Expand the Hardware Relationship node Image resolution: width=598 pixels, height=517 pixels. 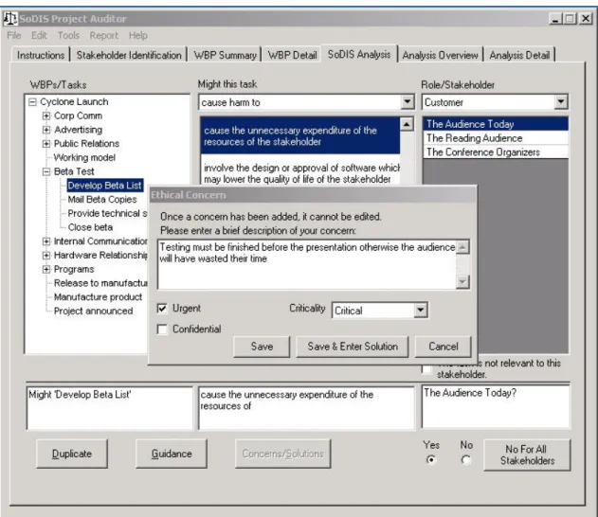coord(46,256)
